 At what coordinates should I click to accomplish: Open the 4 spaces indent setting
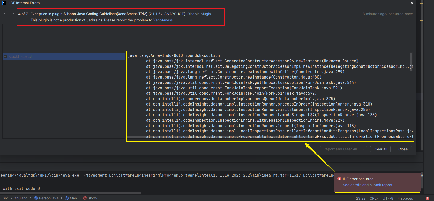405,198
